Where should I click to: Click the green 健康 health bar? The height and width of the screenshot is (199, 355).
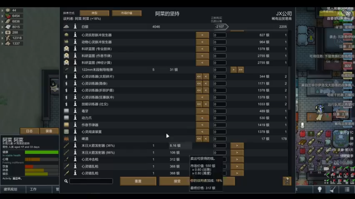click(42, 152)
